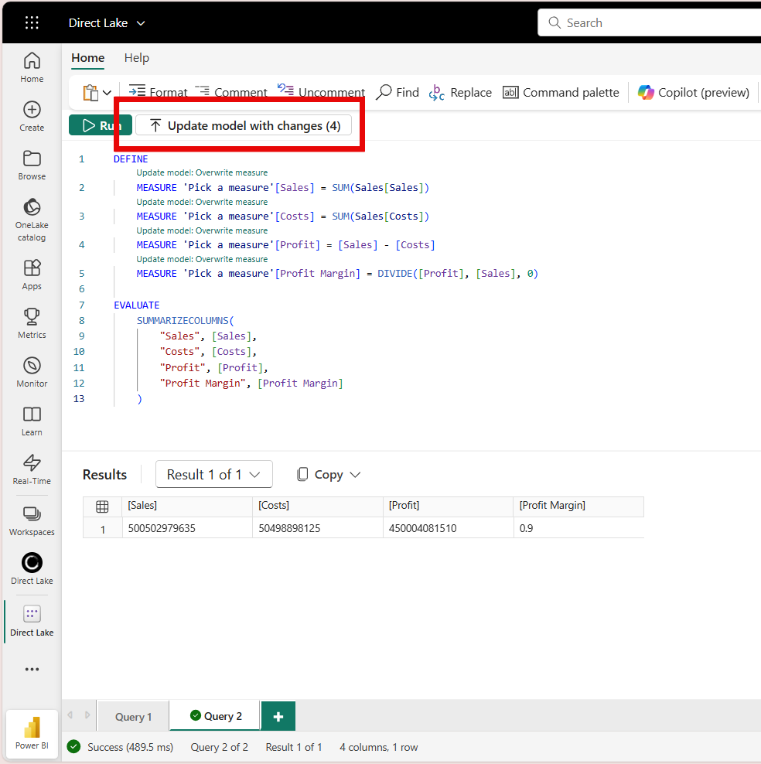Open the Metrics trophy icon

pos(32,322)
